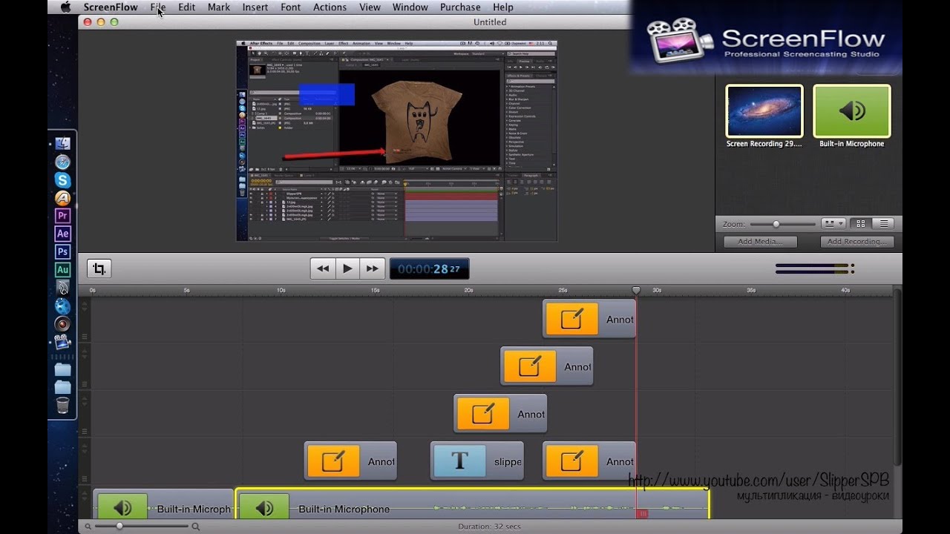The height and width of the screenshot is (534, 950).
Task: Rewind the timeline playback
Action: point(323,268)
